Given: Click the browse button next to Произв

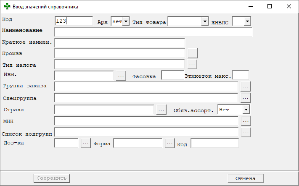Looking at the screenshot, I should (192, 53).
